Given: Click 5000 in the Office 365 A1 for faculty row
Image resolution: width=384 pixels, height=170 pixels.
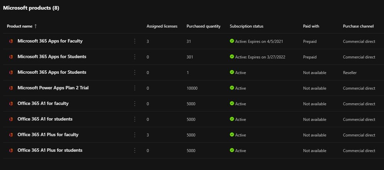Looking at the screenshot, I should point(191,104).
